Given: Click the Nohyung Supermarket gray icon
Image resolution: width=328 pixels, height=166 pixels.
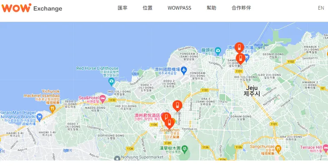Looking at the screenshot, I should click(x=117, y=158).
